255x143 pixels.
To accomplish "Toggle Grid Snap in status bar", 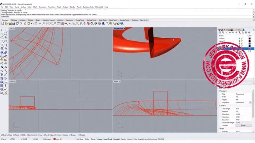I will point(80,139).
